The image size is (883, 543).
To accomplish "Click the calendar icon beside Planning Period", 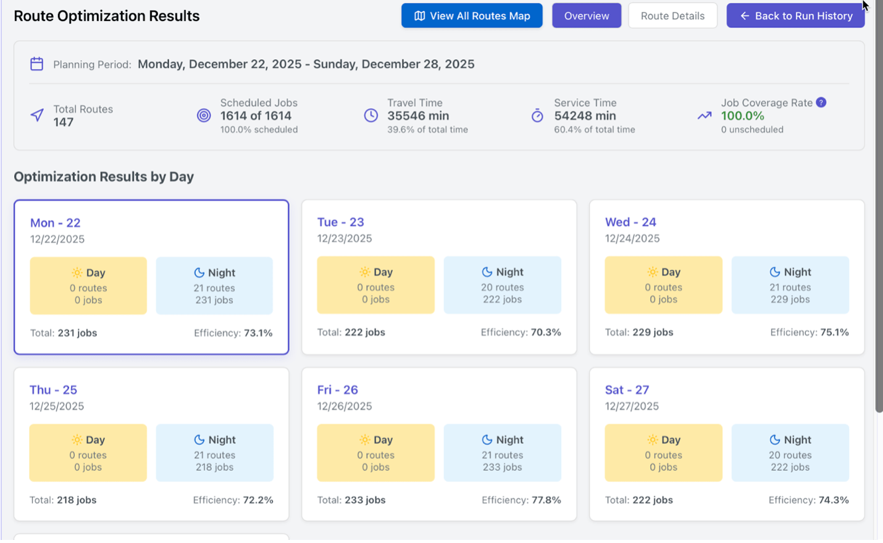I will pyautogui.click(x=37, y=64).
